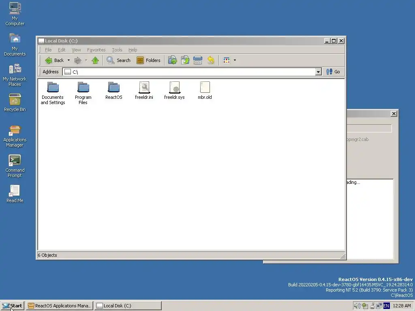415x311 pixels.
Task: Click the 6 Objects status bar text
Action: (47, 255)
